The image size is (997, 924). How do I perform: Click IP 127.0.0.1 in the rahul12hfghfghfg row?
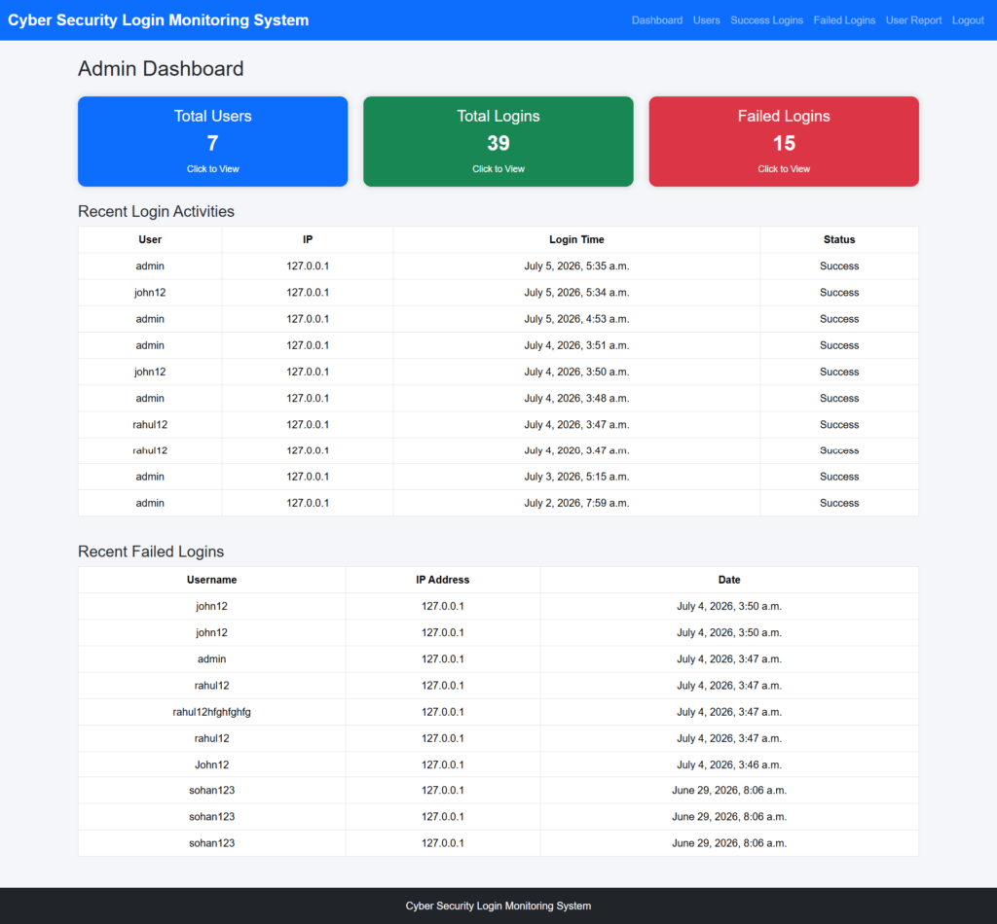[x=443, y=712]
